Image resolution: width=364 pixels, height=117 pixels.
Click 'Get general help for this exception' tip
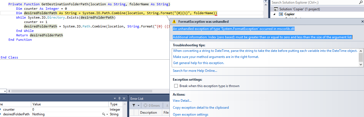tap(198, 63)
